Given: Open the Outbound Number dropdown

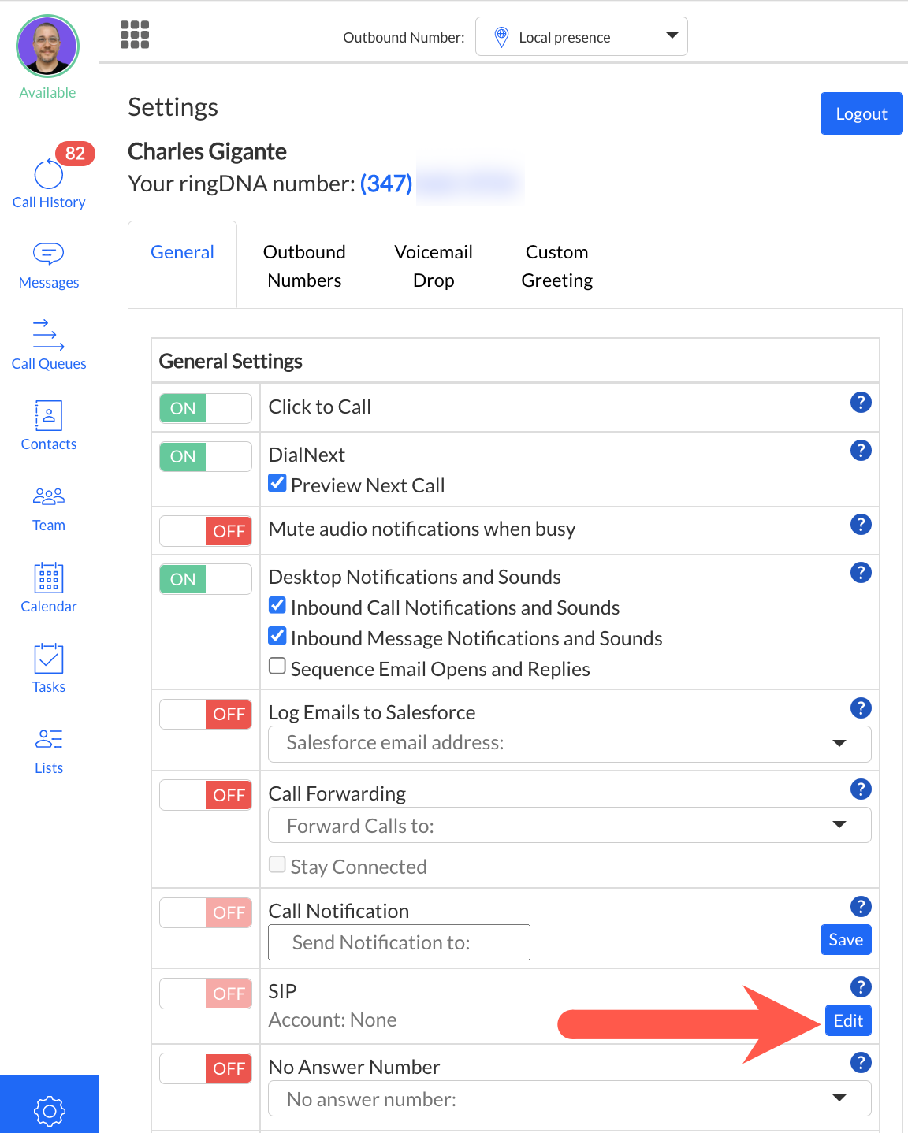Looking at the screenshot, I should [x=581, y=37].
